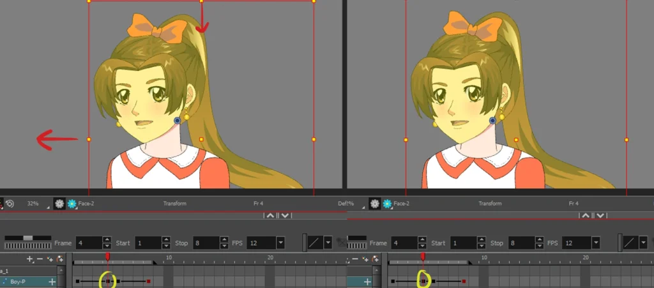
Task: Click the ease line icon in left toolbar
Action: pos(316,243)
